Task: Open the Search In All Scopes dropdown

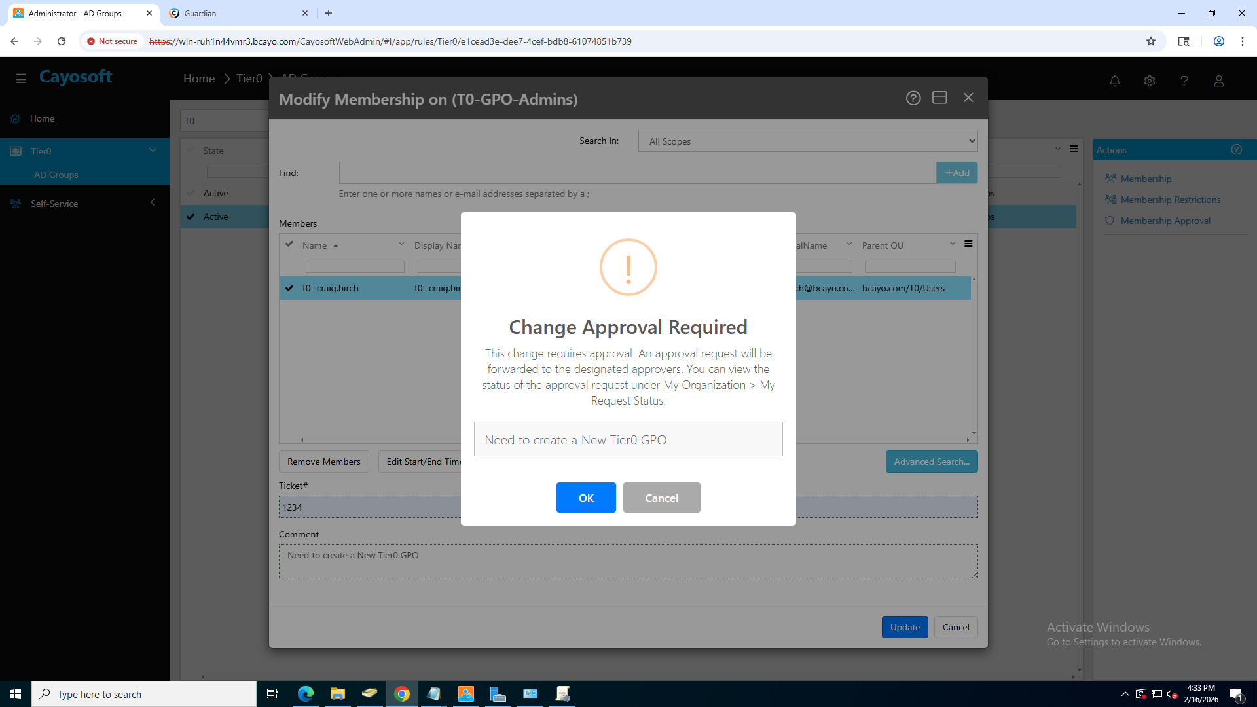Action: 808,141
